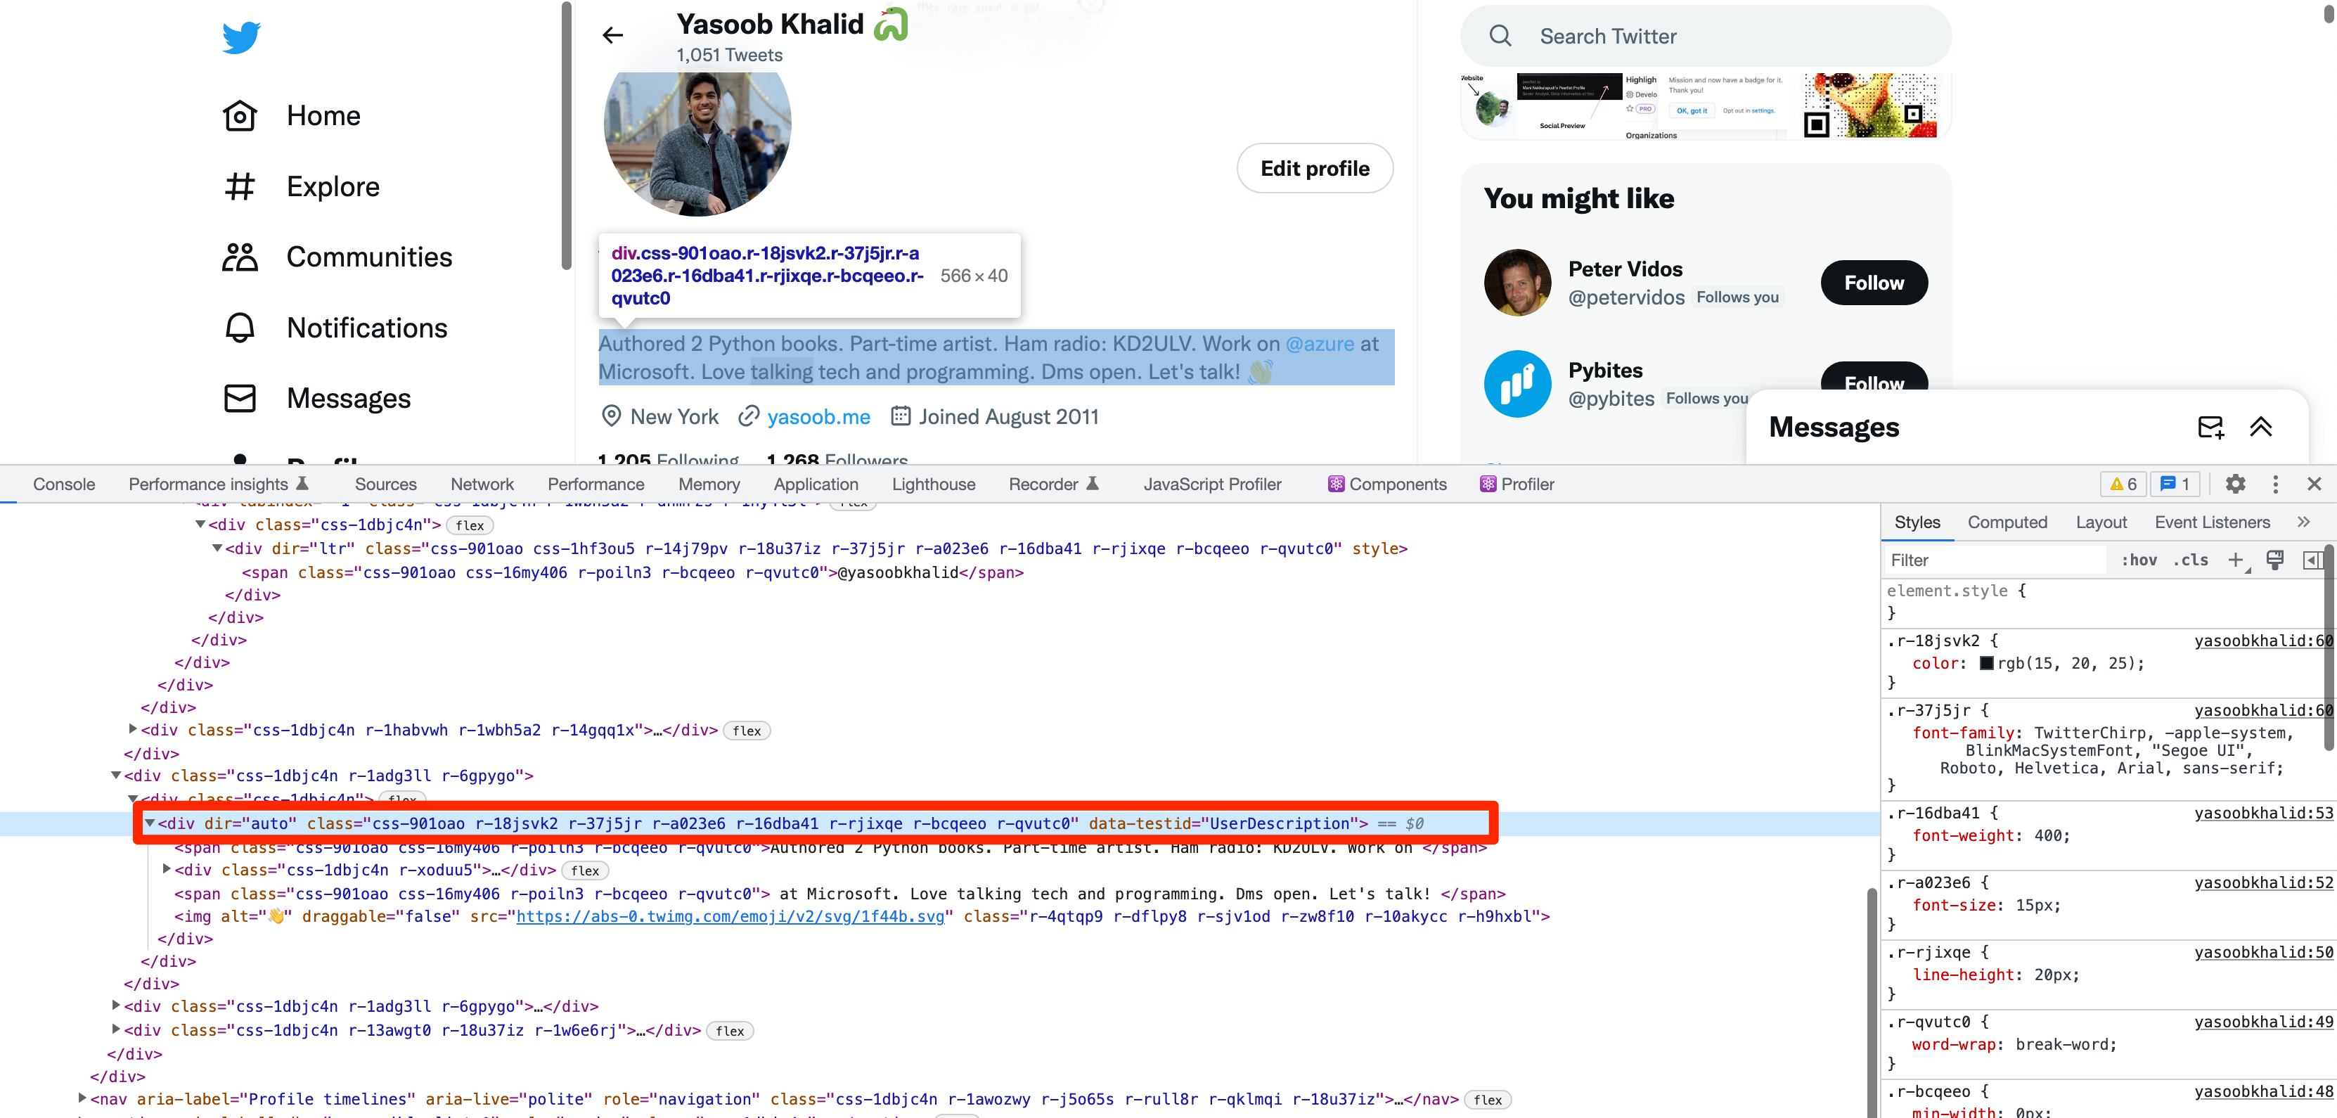Click the rendering emulation paintbrush icon

coord(2275,560)
